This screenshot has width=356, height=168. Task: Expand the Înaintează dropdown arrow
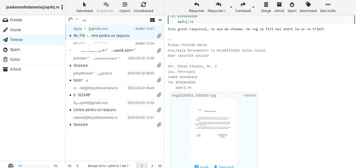(x=253, y=7)
